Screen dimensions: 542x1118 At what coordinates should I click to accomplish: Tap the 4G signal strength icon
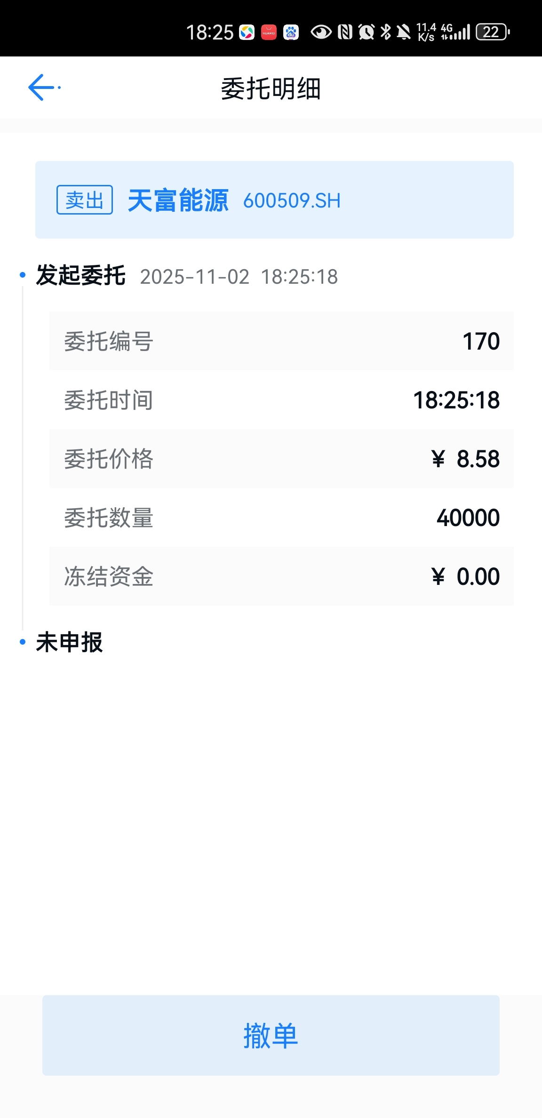coord(455,32)
